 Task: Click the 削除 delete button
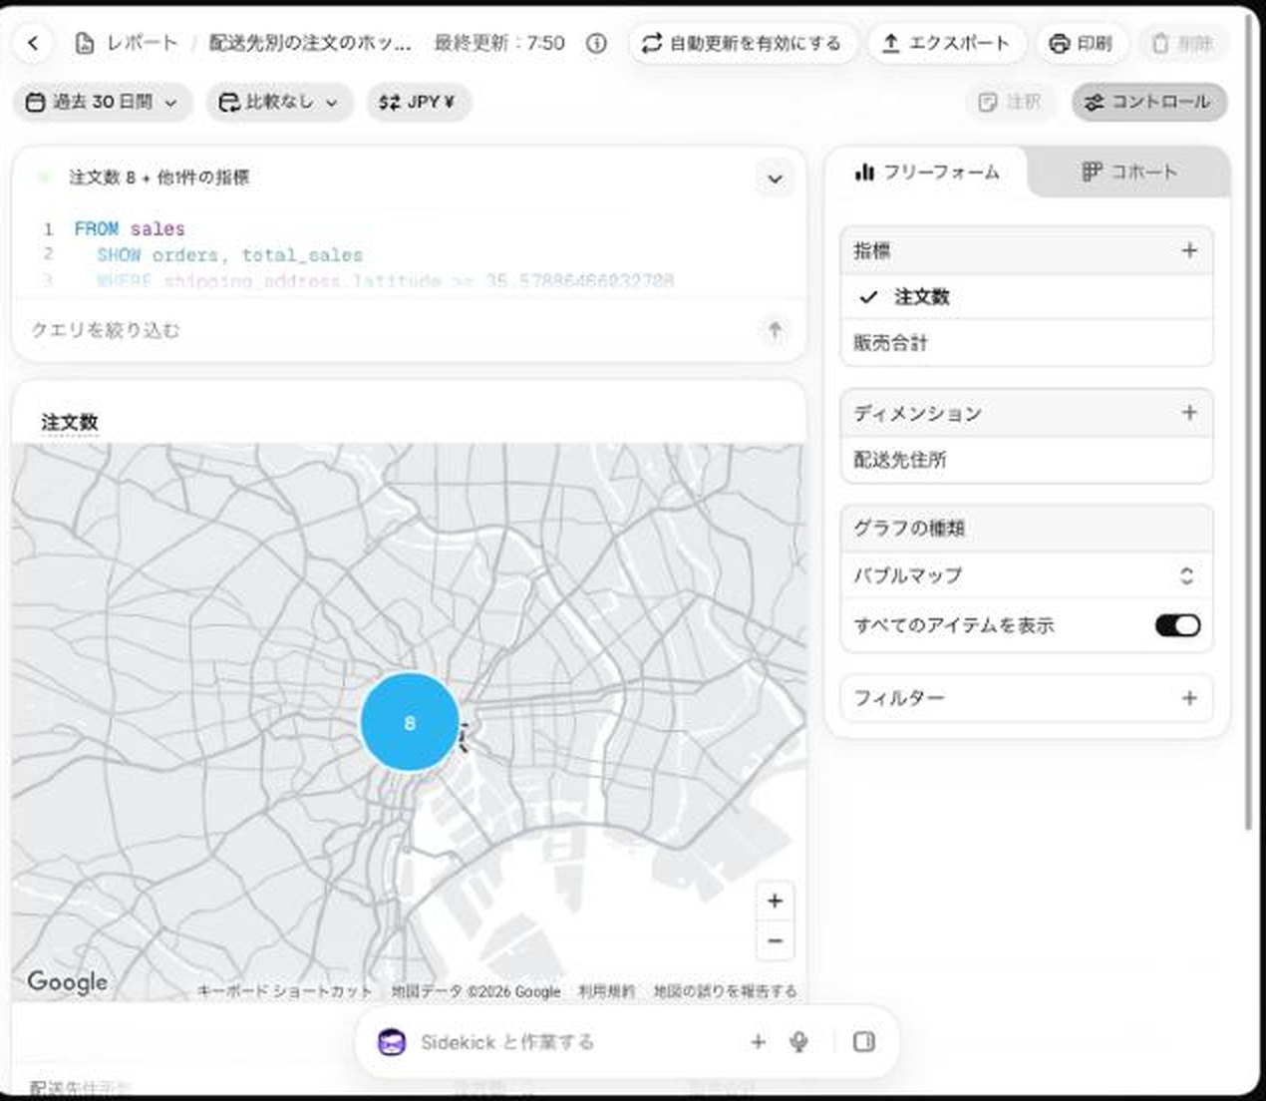[1182, 43]
